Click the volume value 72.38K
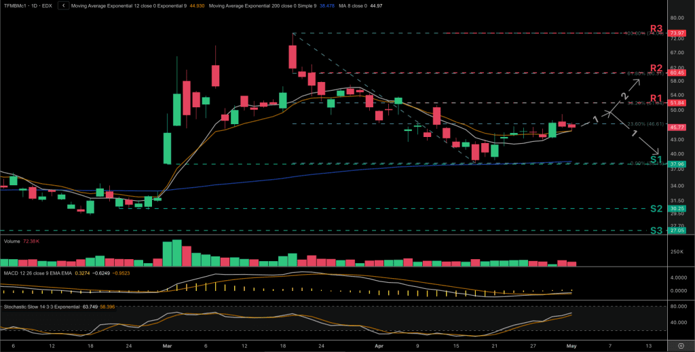The width and height of the screenshot is (695, 352). pyautogui.click(x=30, y=241)
